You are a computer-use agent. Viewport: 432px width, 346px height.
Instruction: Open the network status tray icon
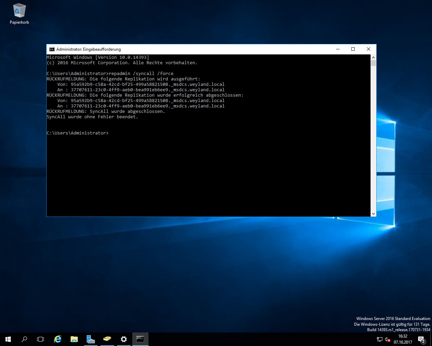click(x=380, y=339)
